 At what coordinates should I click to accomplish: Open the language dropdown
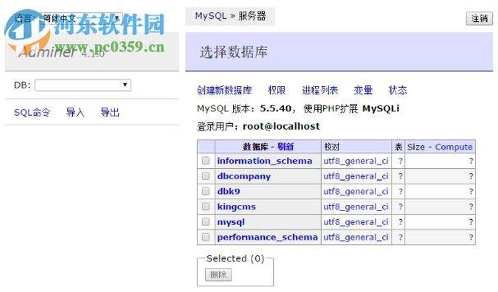(82, 18)
